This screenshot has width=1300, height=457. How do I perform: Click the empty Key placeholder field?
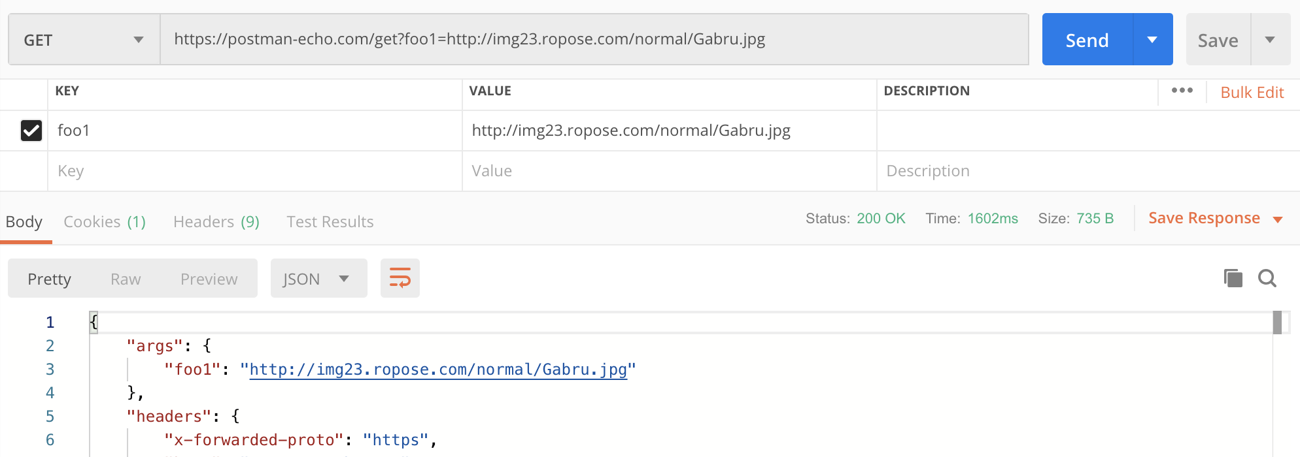[255, 171]
